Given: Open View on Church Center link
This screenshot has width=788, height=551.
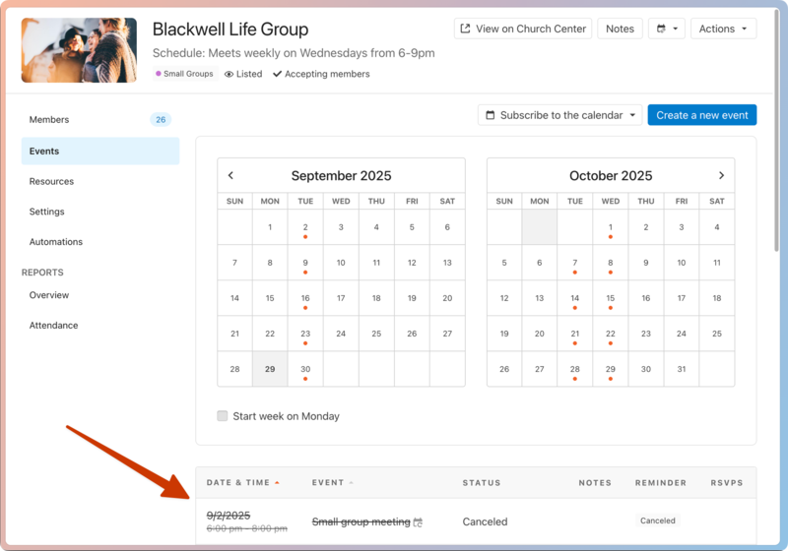Looking at the screenshot, I should click(x=523, y=30).
